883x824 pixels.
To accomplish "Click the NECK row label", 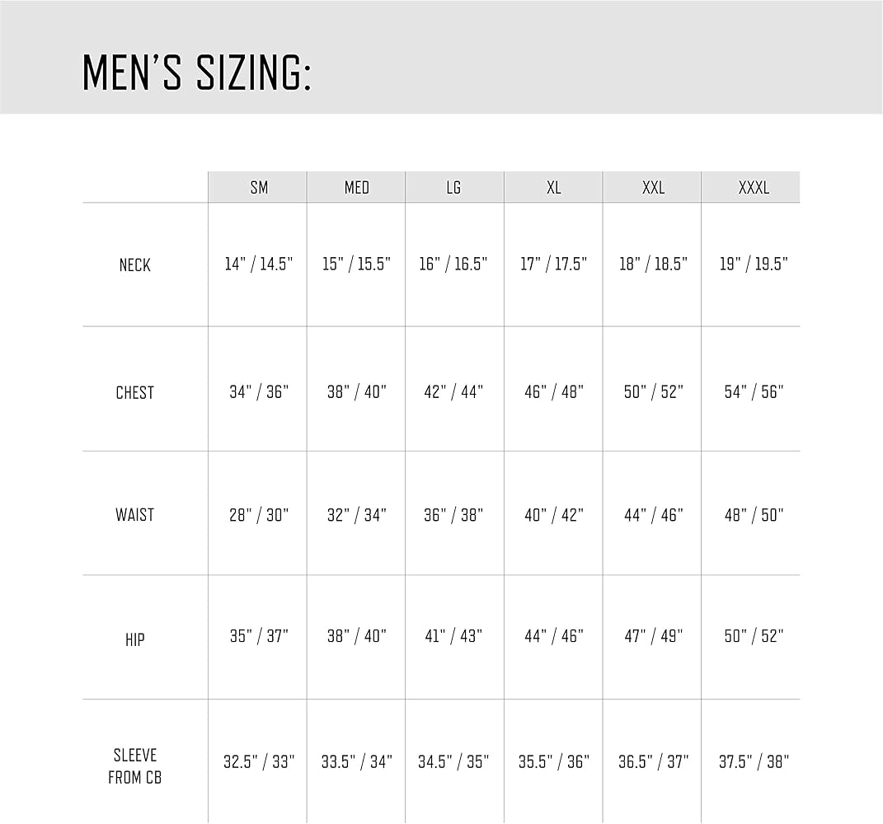I will click(x=135, y=265).
